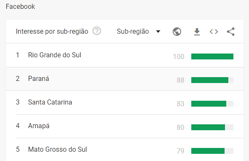Click the Mato Grosso do Sul interest bar
Screen dimensions: 249x161
(x=208, y=151)
